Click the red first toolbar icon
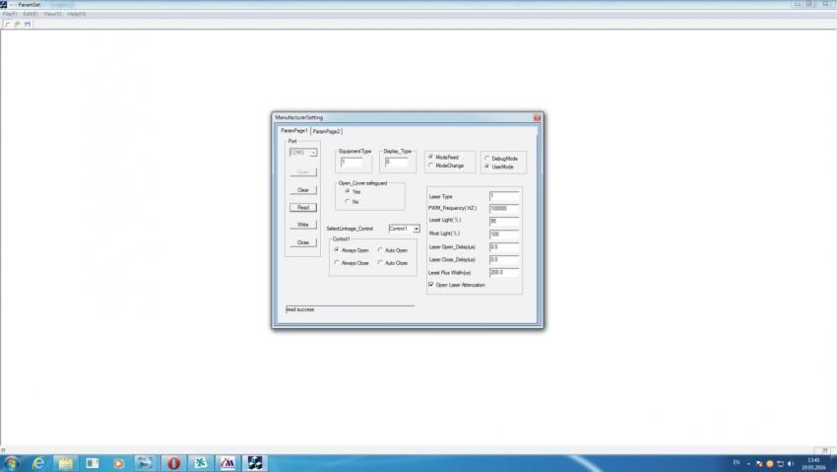Viewport: 837px width, 472px height. pyautogui.click(x=7, y=24)
